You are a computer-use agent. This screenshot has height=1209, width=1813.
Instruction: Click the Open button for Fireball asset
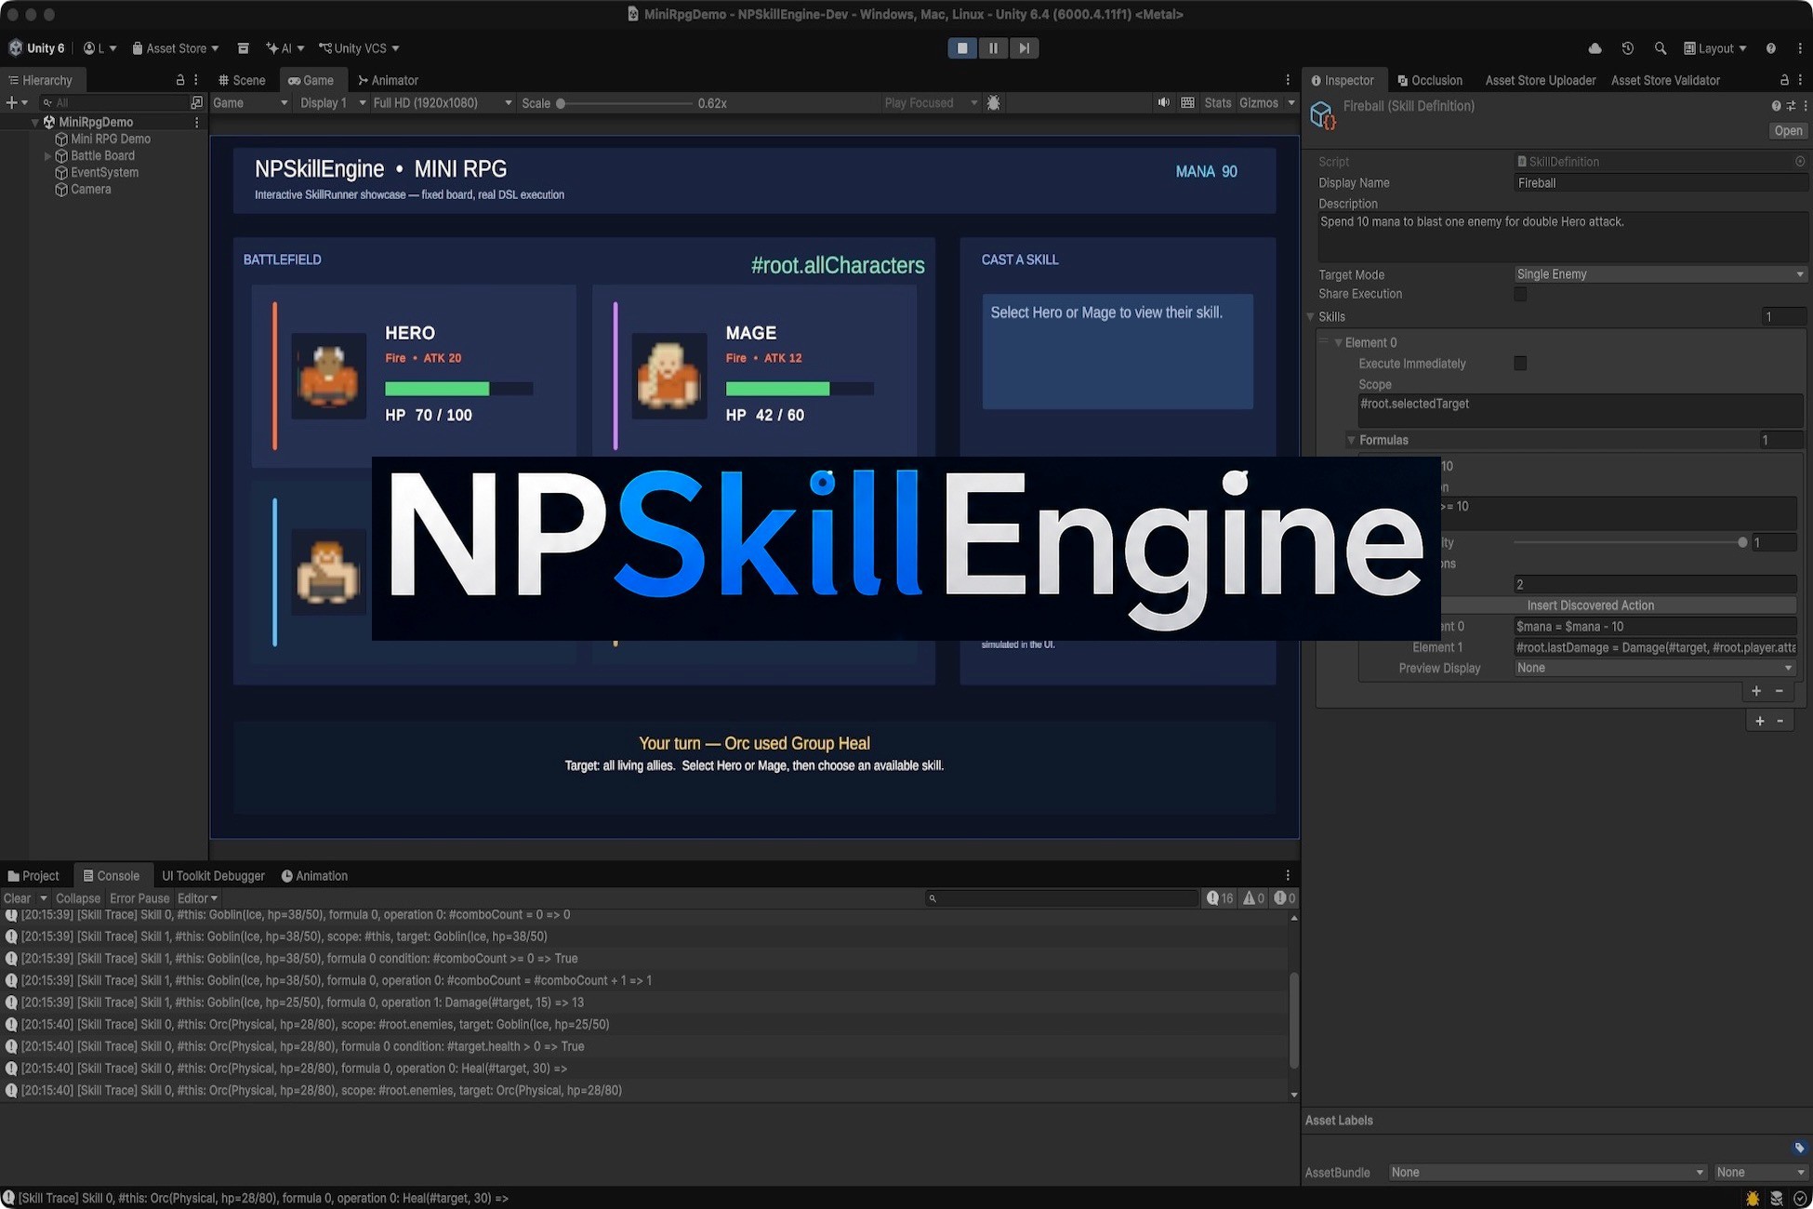(x=1787, y=131)
